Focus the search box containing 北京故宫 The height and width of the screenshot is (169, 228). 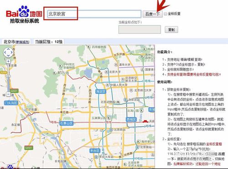point(94,14)
